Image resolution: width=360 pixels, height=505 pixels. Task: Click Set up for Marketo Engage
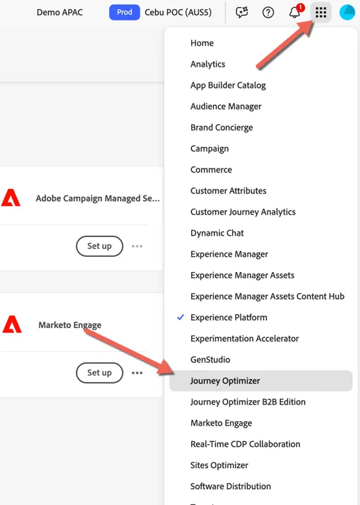(x=100, y=373)
